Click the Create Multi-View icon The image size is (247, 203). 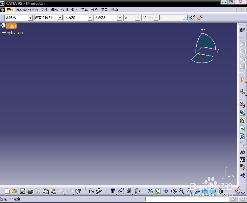pyautogui.click(x=205, y=191)
